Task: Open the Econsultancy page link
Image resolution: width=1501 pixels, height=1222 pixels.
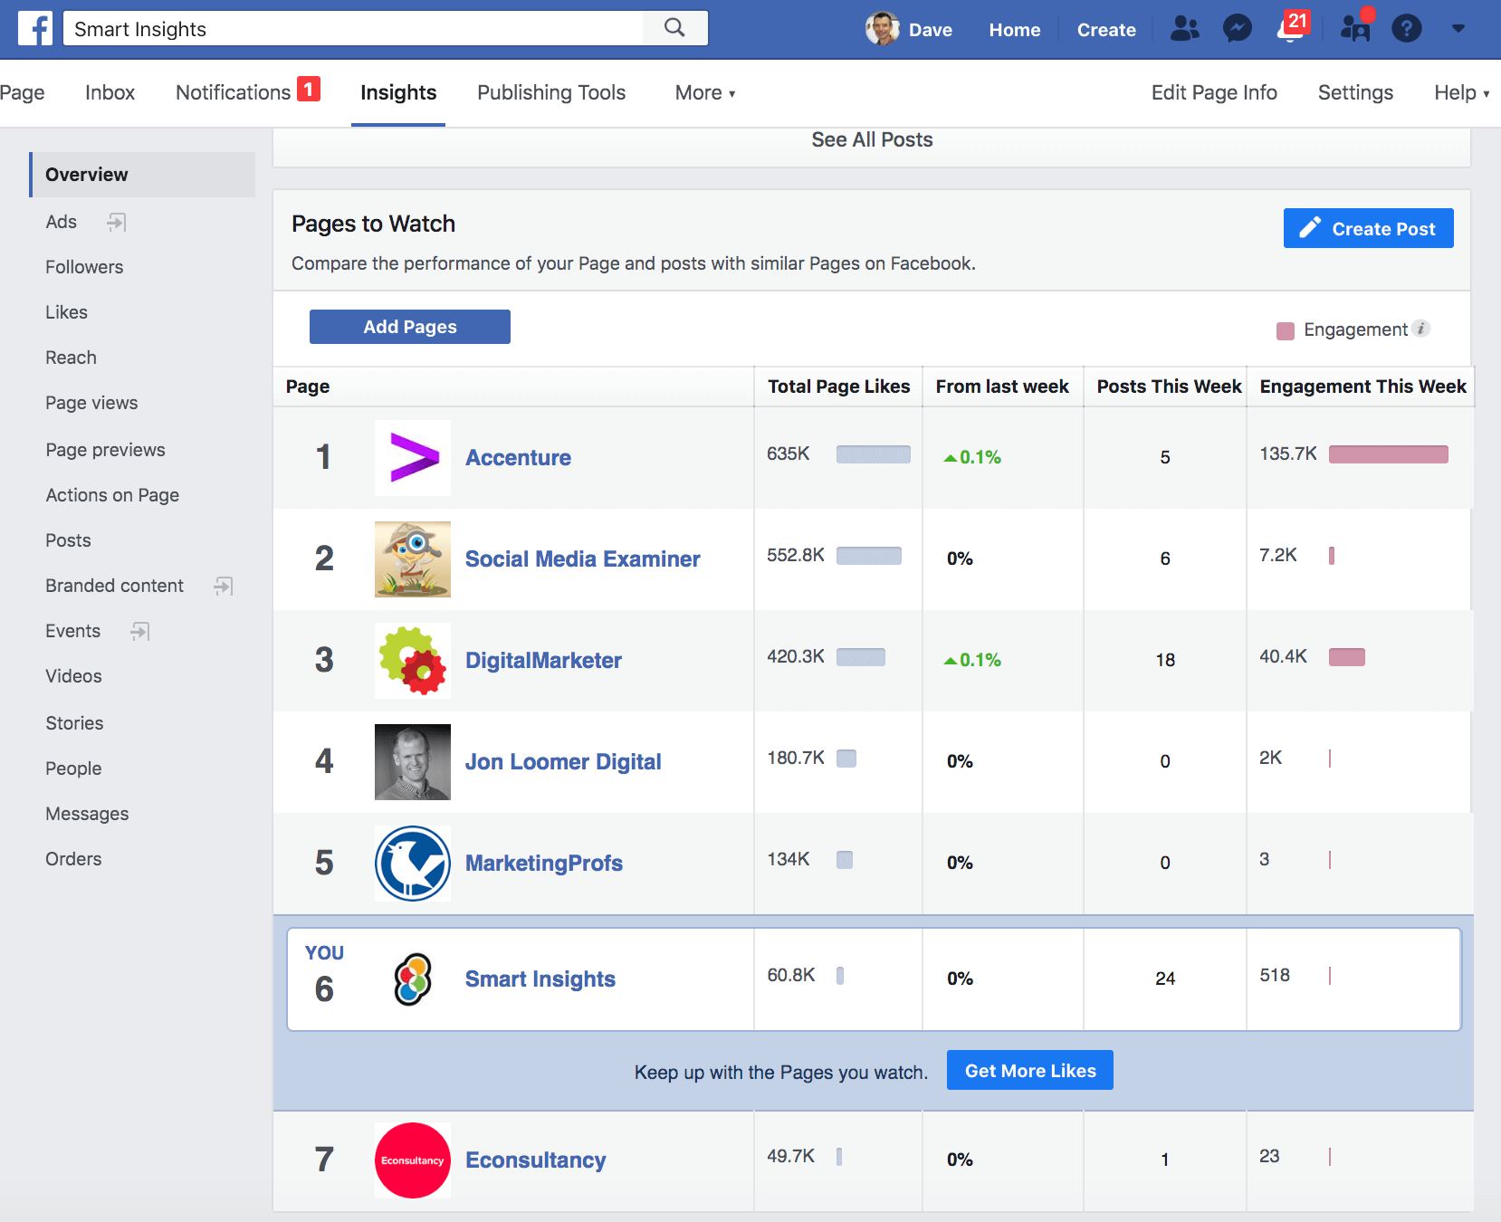Action: tap(535, 1160)
